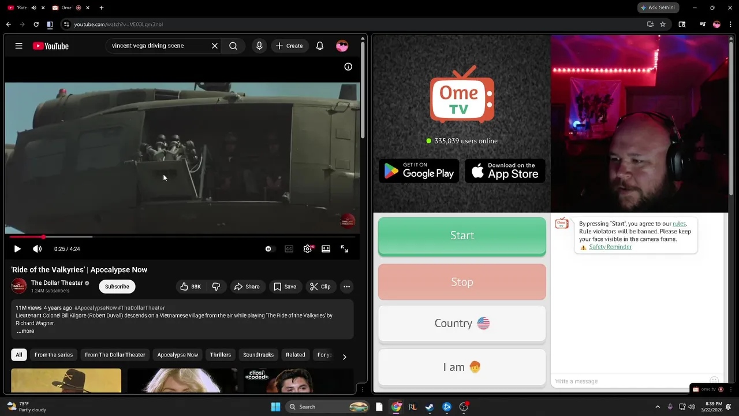This screenshot has height=416, width=739.
Task: Reload the page in browser
Action: pyautogui.click(x=36, y=24)
